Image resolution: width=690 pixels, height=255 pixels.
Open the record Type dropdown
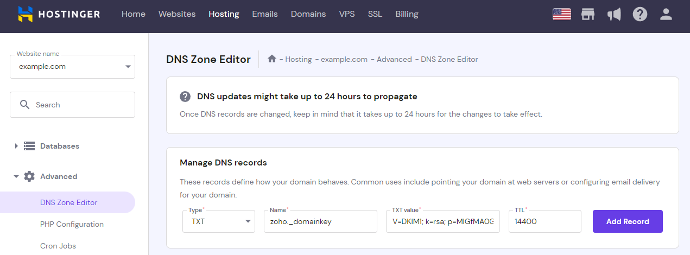click(x=219, y=221)
